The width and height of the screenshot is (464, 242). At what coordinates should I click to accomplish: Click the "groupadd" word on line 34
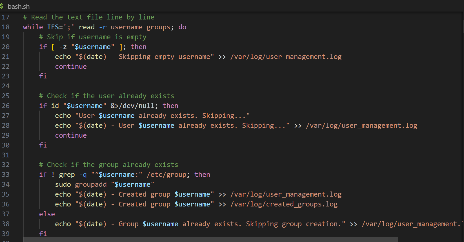point(91,184)
